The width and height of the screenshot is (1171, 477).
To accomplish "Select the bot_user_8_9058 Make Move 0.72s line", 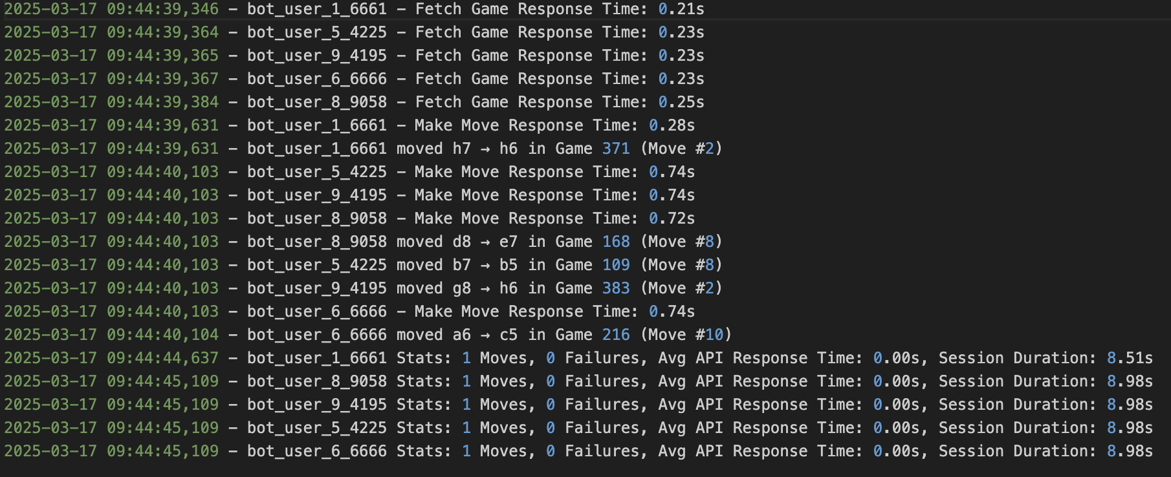I will pyautogui.click(x=350, y=218).
